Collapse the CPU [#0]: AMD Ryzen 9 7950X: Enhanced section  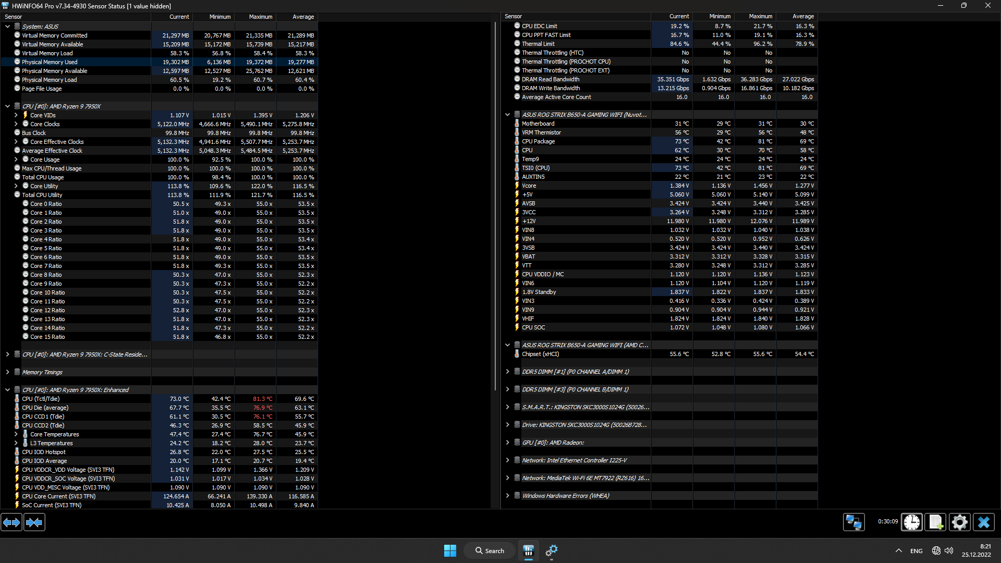7,390
